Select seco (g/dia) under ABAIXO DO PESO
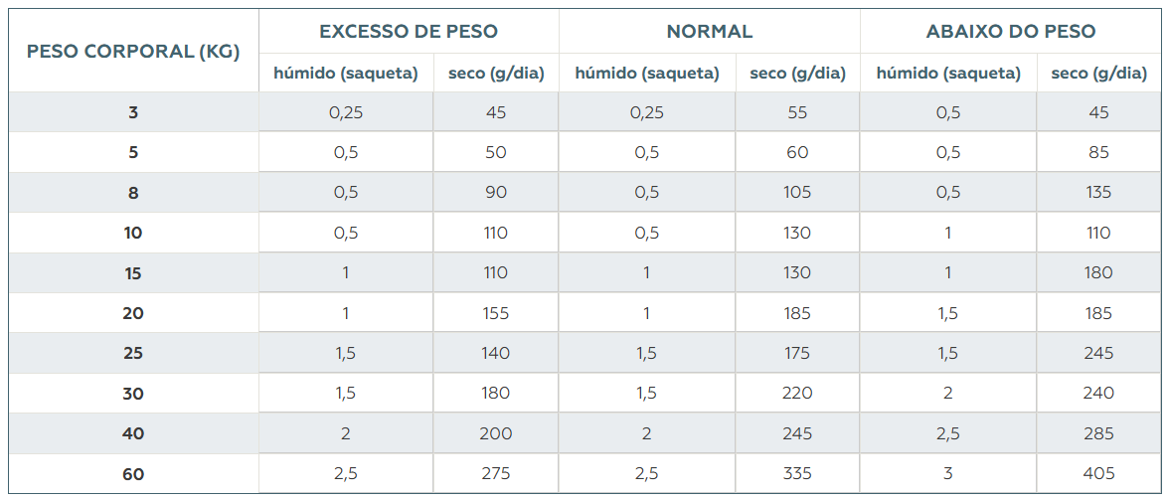This screenshot has width=1168, height=499. click(1098, 74)
